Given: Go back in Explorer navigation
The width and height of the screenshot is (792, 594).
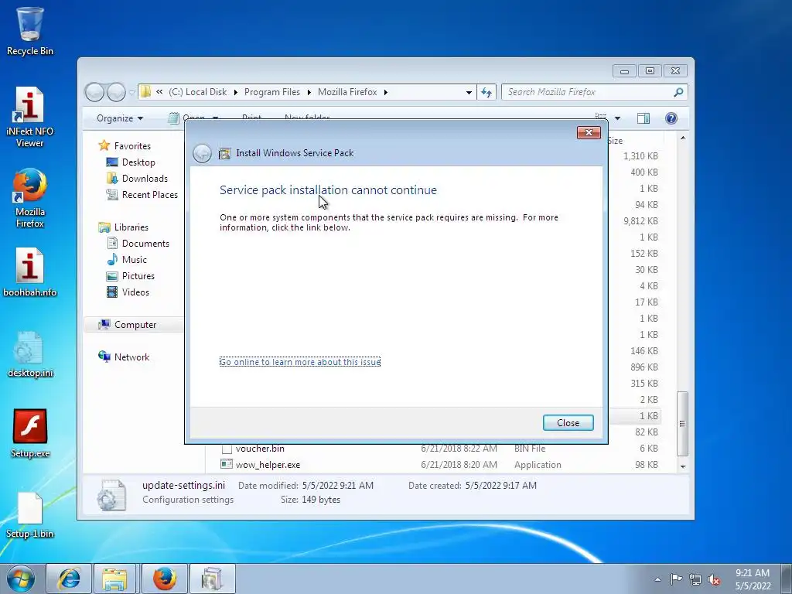Looking at the screenshot, I should (94, 92).
